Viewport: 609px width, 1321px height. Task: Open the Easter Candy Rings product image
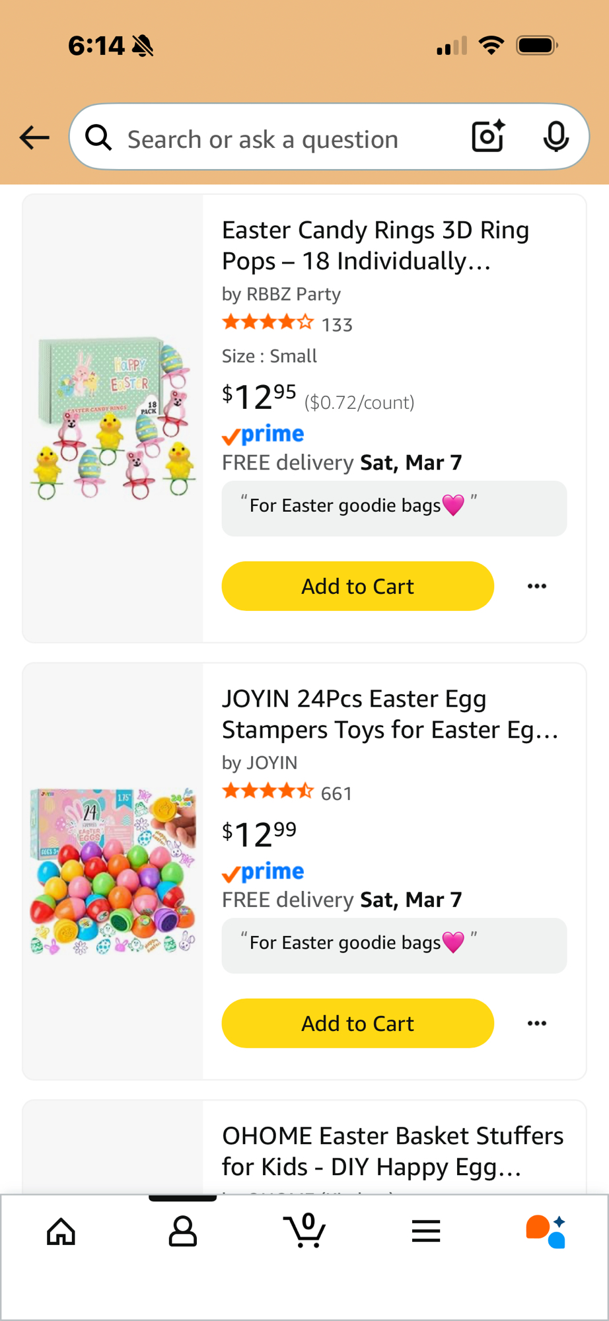point(113,418)
